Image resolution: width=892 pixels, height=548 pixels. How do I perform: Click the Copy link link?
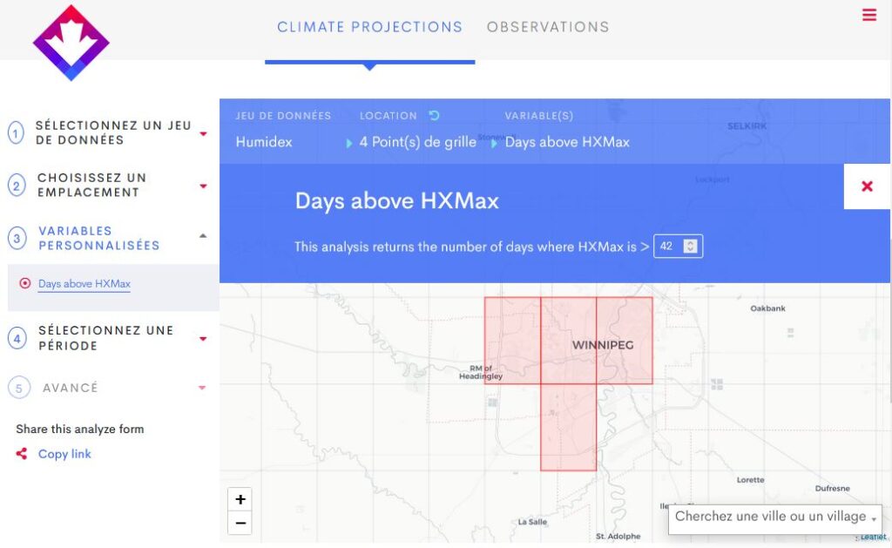click(x=64, y=454)
